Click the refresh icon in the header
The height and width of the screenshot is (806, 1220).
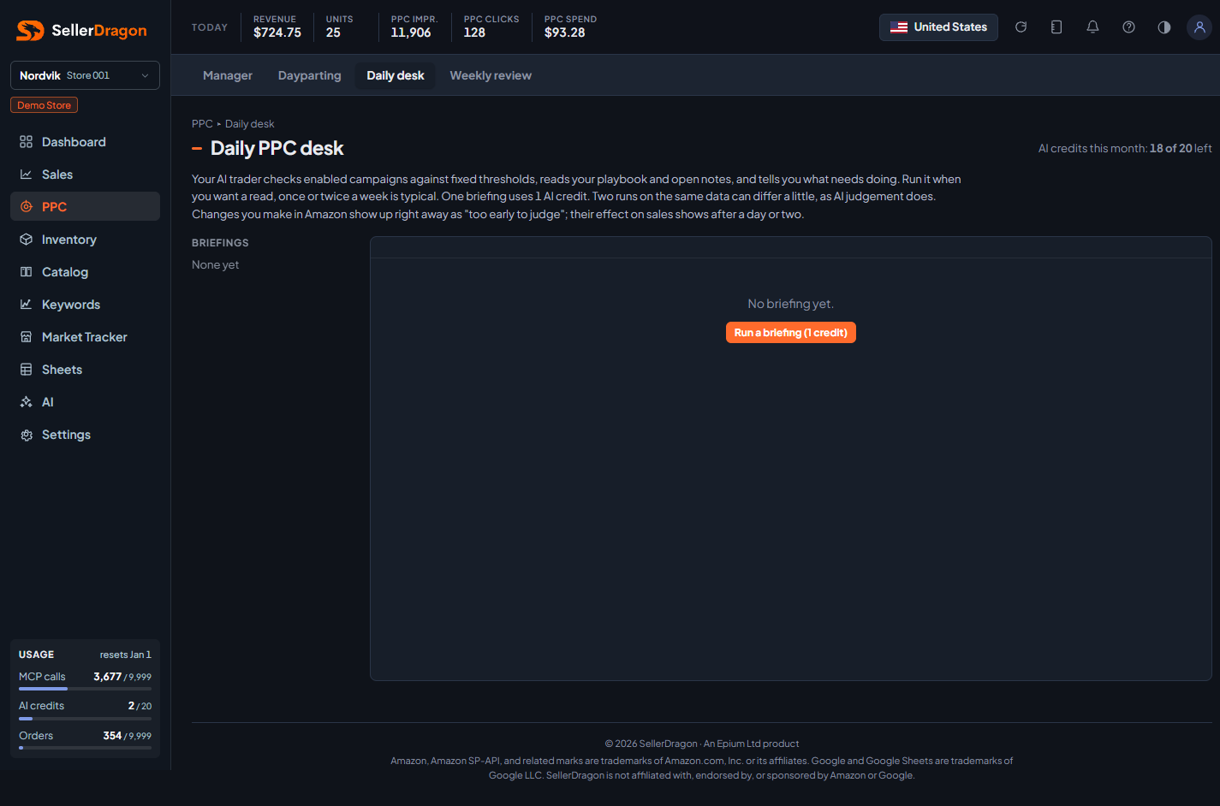tap(1021, 27)
